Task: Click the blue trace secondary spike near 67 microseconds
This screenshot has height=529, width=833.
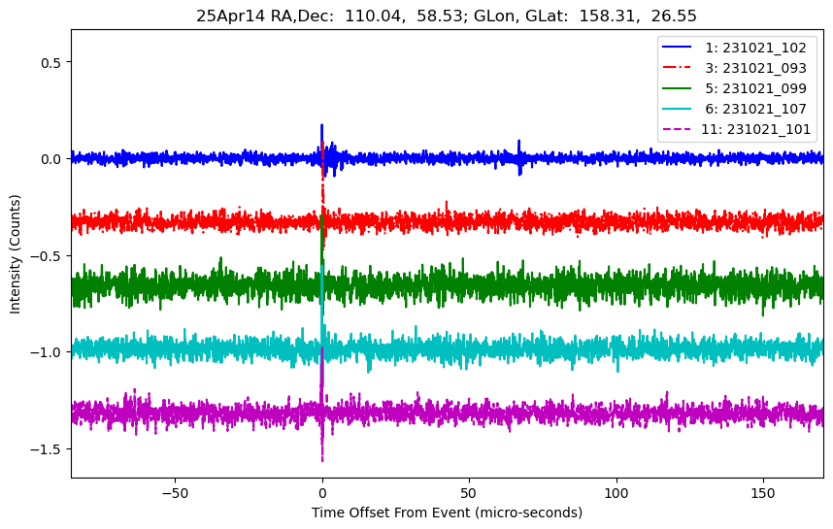Action: 519,157
